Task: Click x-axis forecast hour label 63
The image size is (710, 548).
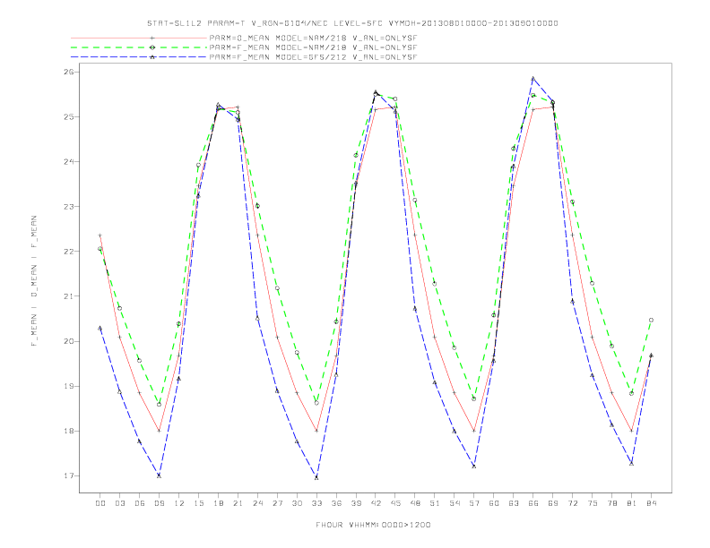Action: [x=514, y=503]
